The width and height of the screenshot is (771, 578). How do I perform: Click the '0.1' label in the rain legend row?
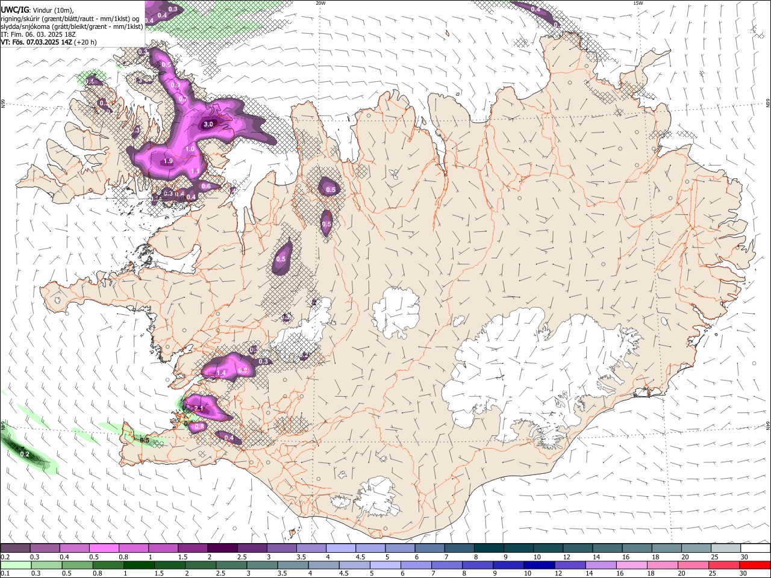(5, 573)
